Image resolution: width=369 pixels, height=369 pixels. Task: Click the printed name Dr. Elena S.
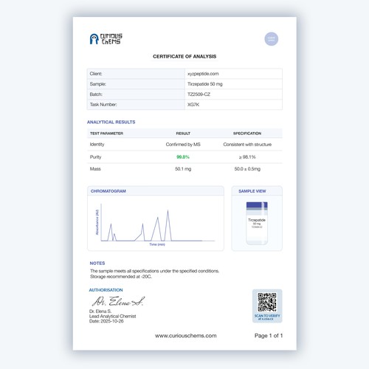click(x=100, y=311)
